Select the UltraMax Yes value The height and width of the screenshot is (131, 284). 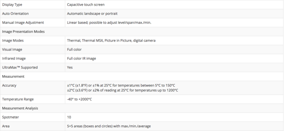pos(70,67)
